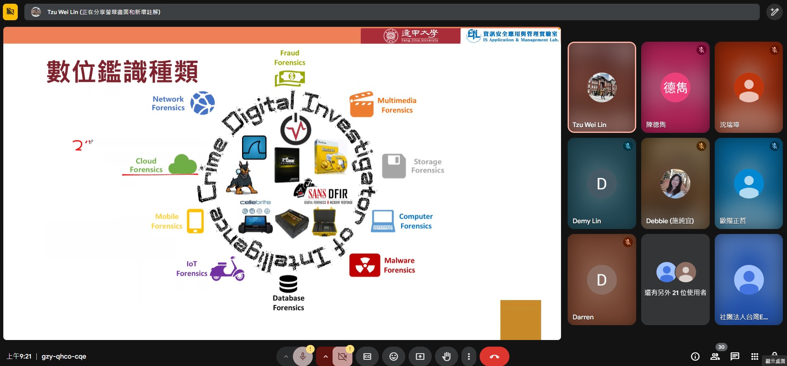
Task: Click the Malware Forensics red hazard icon
Action: 365,265
